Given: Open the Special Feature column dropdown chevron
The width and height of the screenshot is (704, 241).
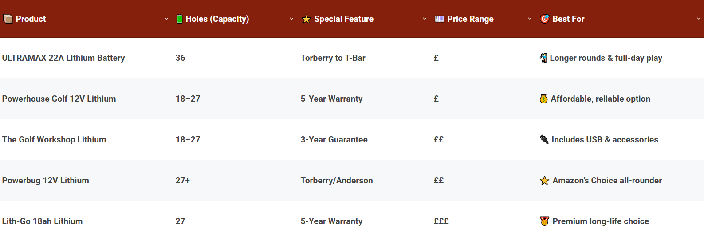Looking at the screenshot, I should click(x=425, y=19).
